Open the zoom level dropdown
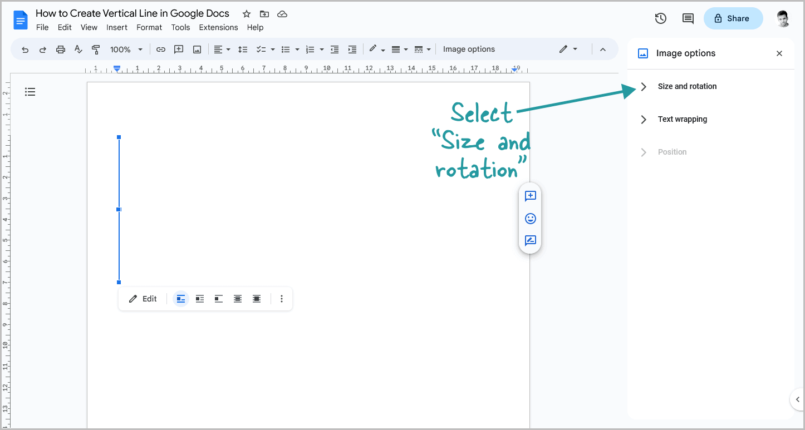The image size is (805, 430). (x=126, y=49)
